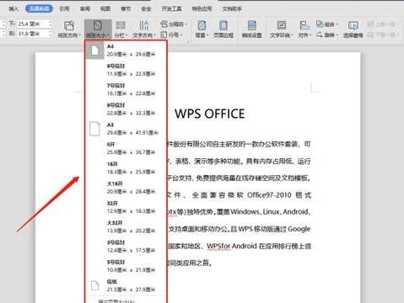Open the 对齐 align tool
The height and width of the screenshot is (303, 404).
[x=304, y=29]
